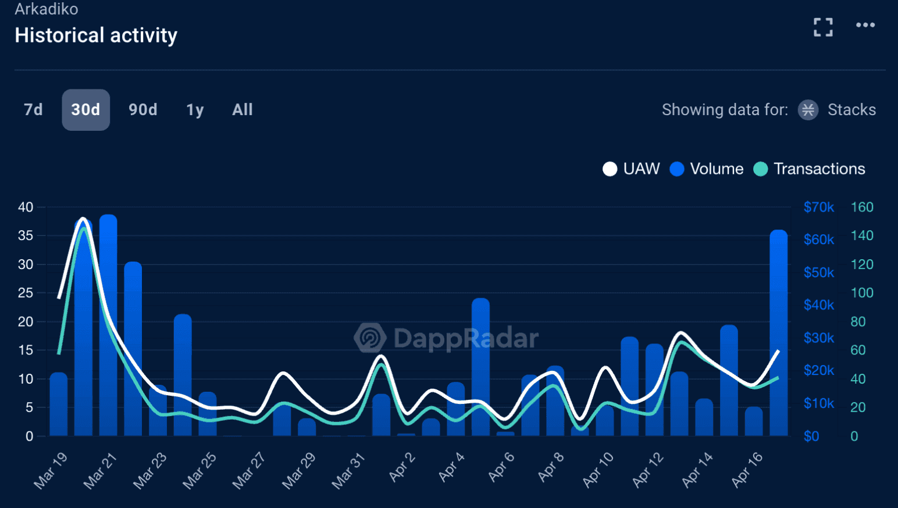Screen dimensions: 898x508
Task: Click the volume bar at Apr 5 peak
Action: pyautogui.click(x=480, y=367)
